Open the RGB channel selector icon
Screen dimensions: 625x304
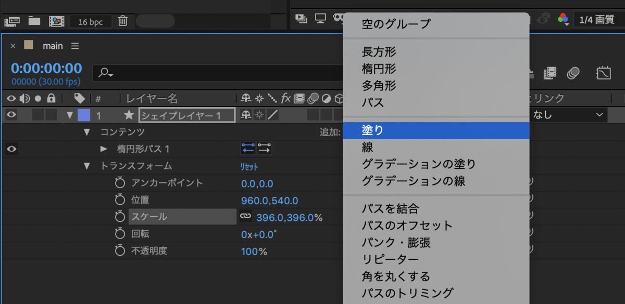(564, 19)
